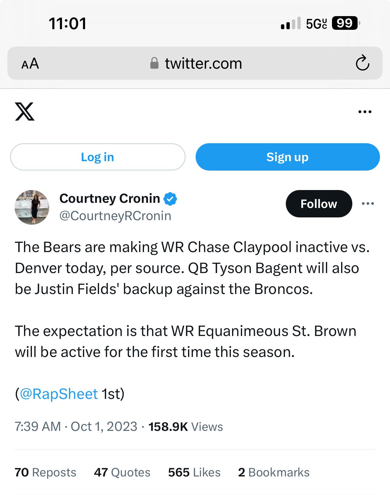Select the twitter.com address bar
This screenshot has width=390, height=495.
[x=195, y=63]
